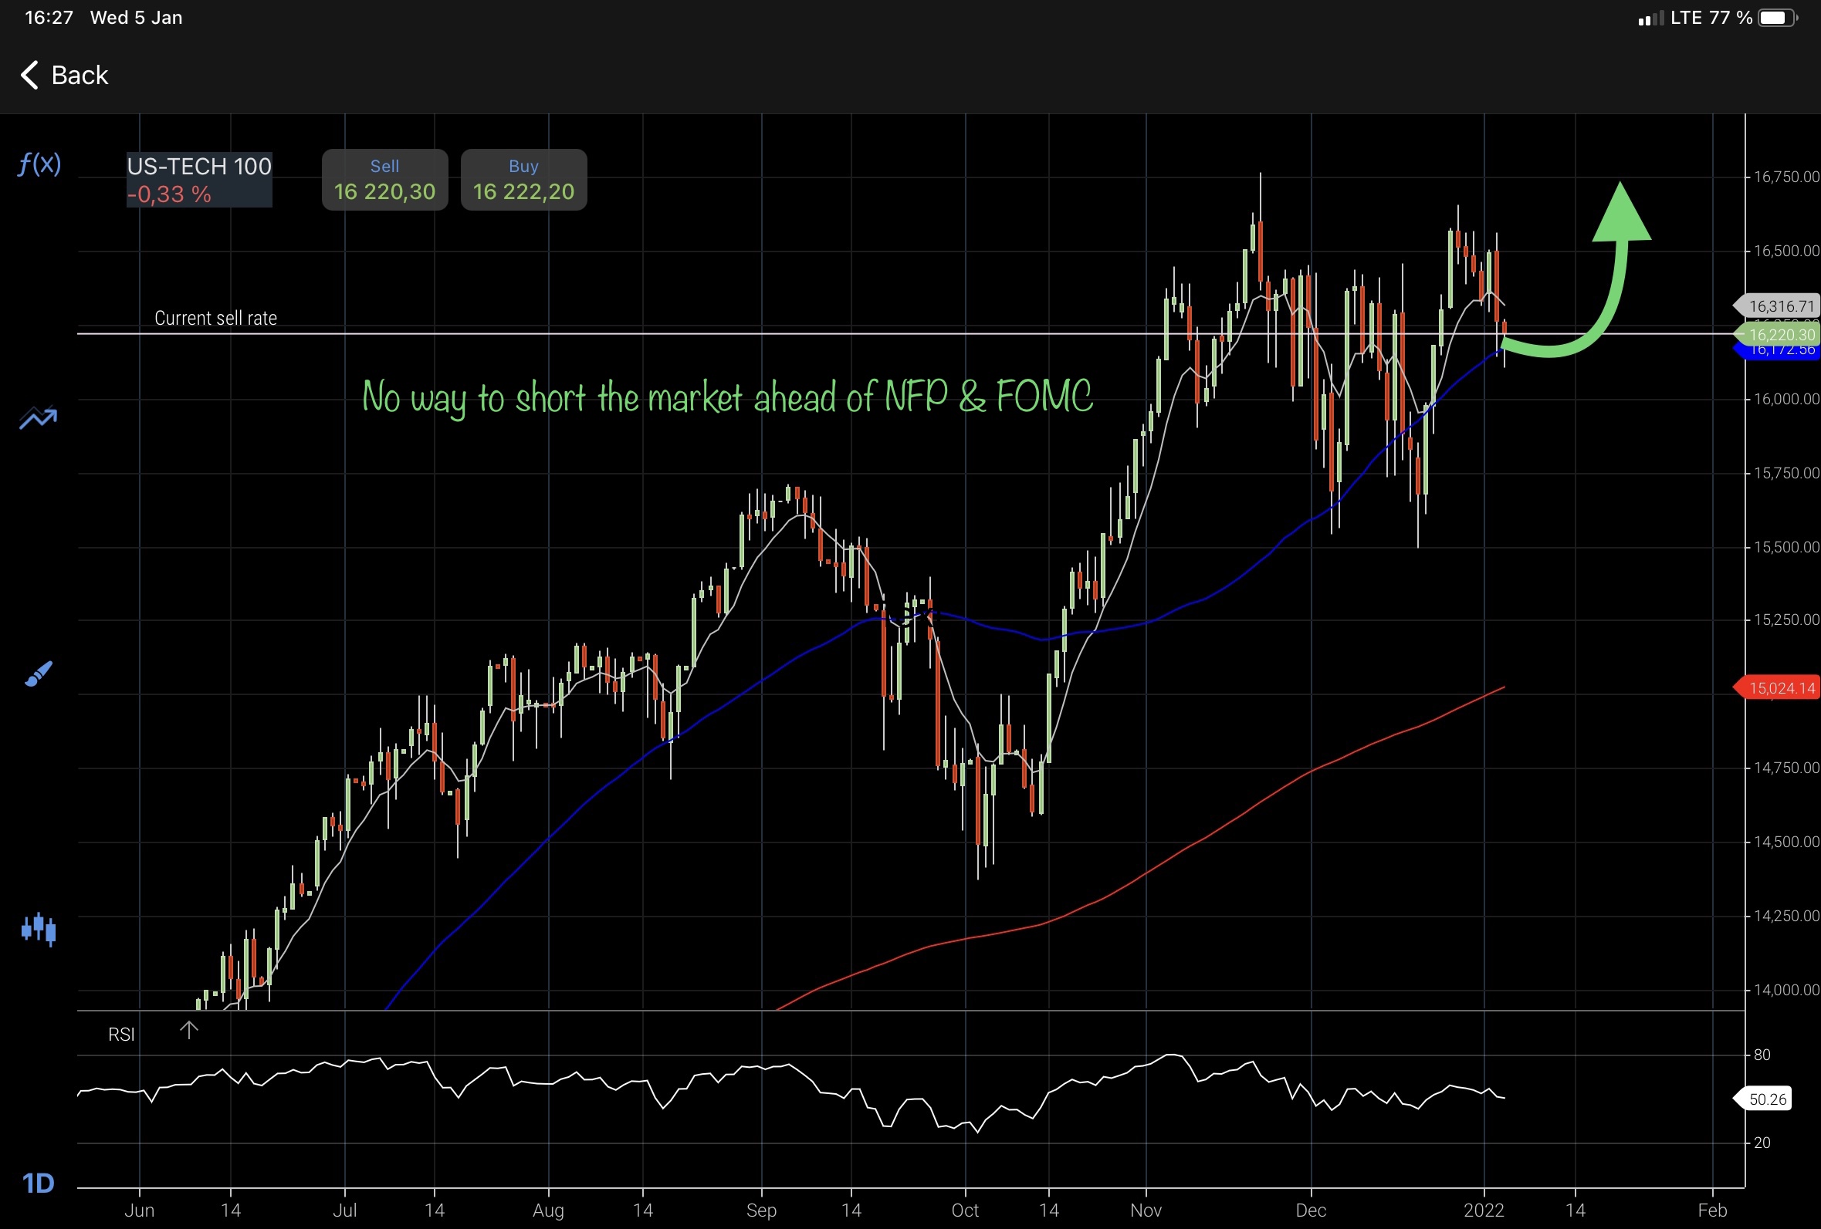
Task: Click the RSI panel up arrow
Action: (x=188, y=1029)
